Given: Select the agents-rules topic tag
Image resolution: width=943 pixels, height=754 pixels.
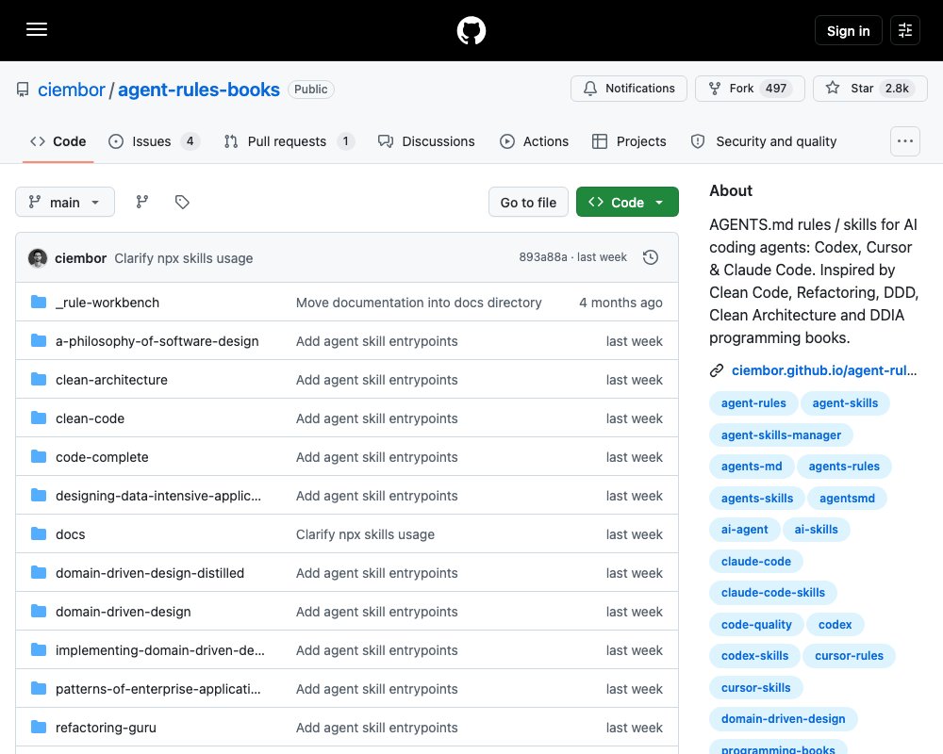Looking at the screenshot, I should click(x=844, y=467).
